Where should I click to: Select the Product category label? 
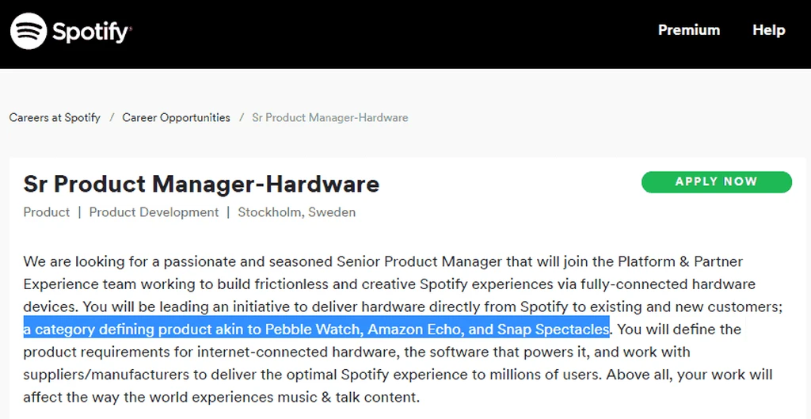click(47, 212)
